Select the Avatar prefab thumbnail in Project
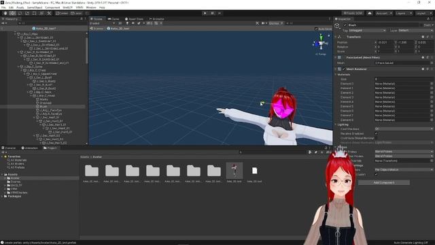The width and height of the screenshot is (435, 245). (x=234, y=171)
